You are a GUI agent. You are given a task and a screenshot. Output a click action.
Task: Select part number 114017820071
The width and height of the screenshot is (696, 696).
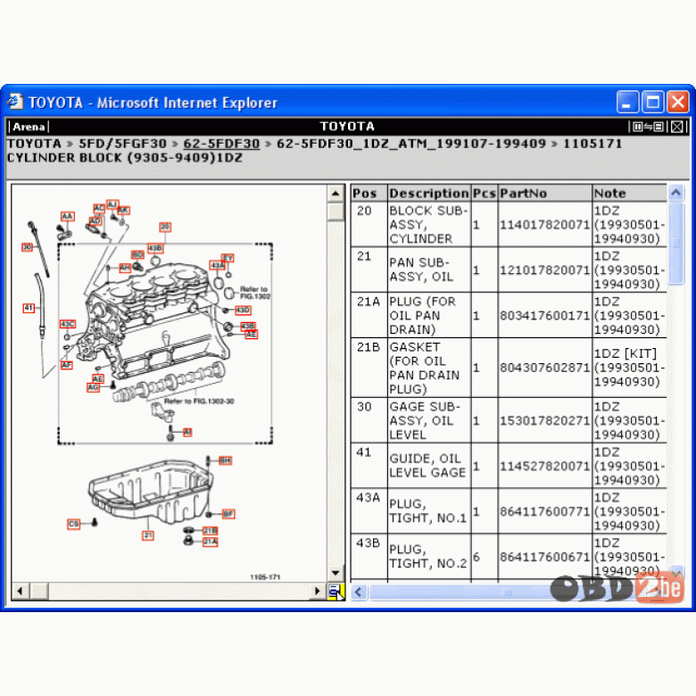[544, 225]
